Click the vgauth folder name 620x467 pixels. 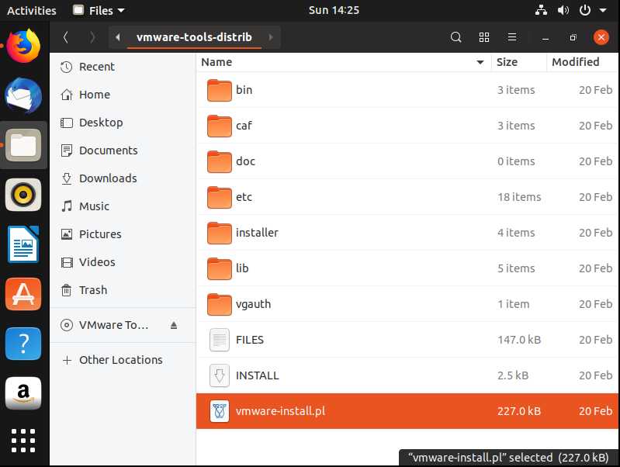[253, 304]
